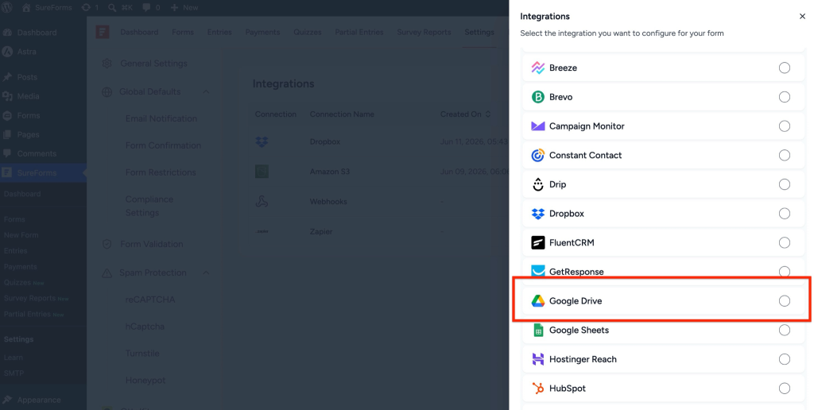Select the Brevo radio button
The width and height of the screenshot is (814, 410).
point(785,97)
